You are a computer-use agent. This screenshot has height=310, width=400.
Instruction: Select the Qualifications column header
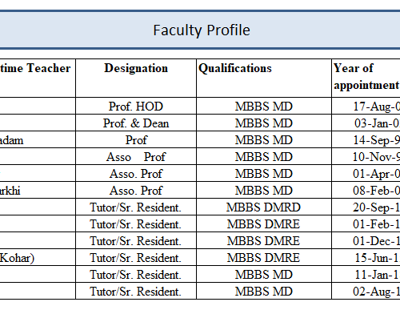click(264, 79)
